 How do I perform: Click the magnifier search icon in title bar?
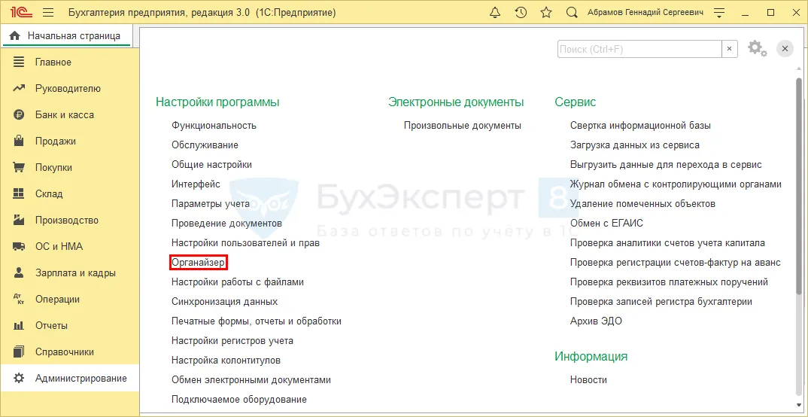(572, 12)
